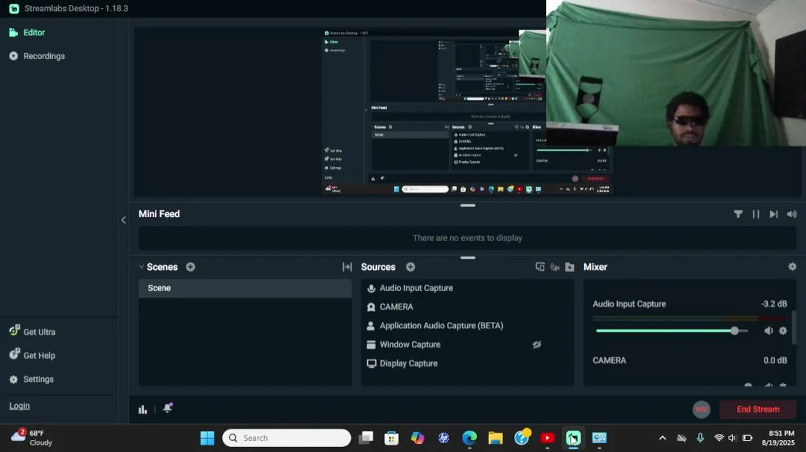
Task: Open YouTube app from taskbar
Action: point(547,438)
